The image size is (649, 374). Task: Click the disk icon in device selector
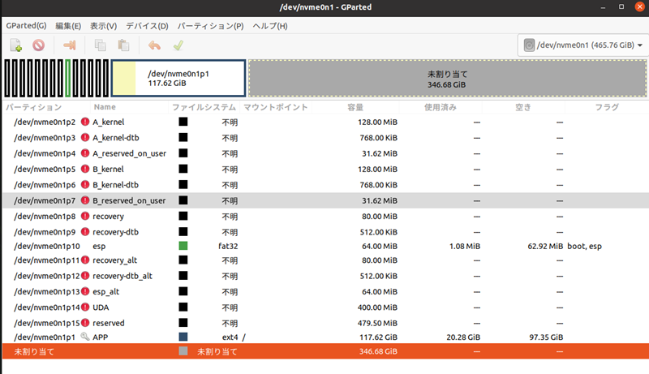[x=529, y=45]
